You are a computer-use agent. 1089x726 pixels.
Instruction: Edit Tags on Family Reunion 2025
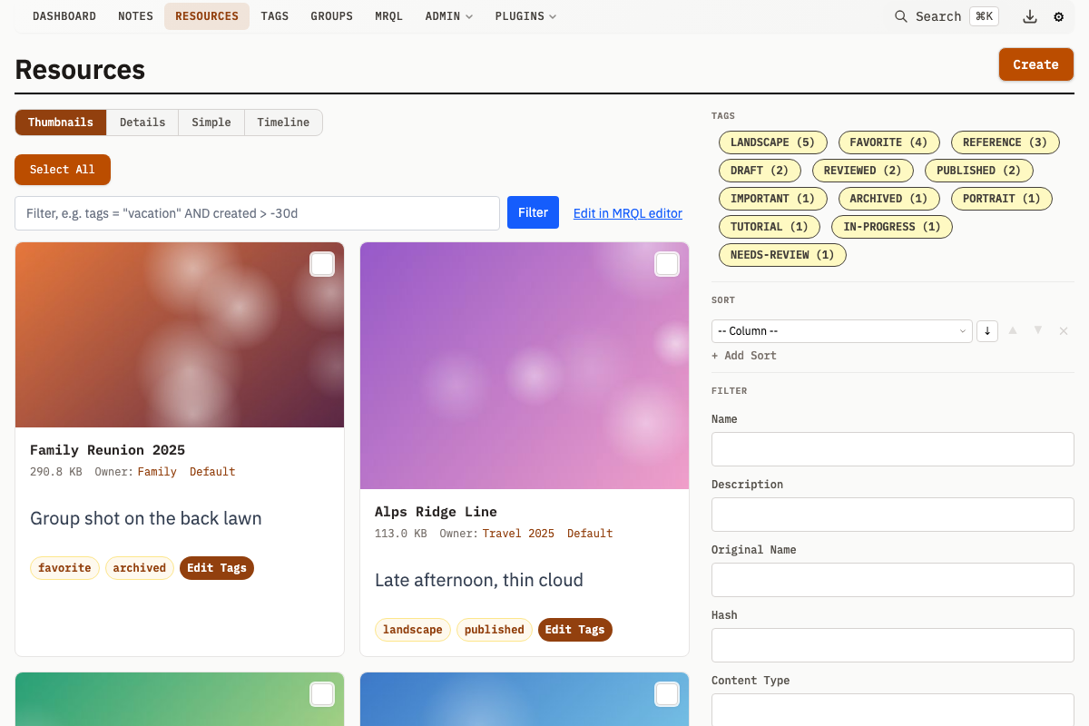pos(217,568)
